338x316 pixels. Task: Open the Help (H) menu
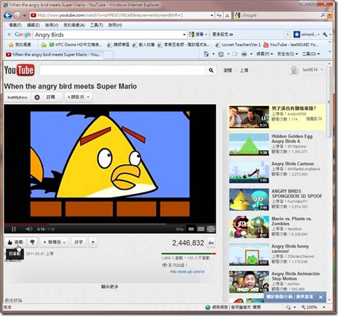click(x=115, y=25)
